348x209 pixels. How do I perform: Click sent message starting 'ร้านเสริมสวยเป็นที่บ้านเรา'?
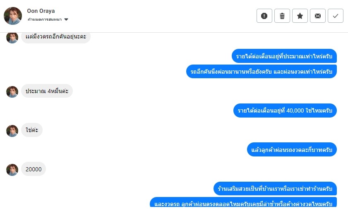275,189
